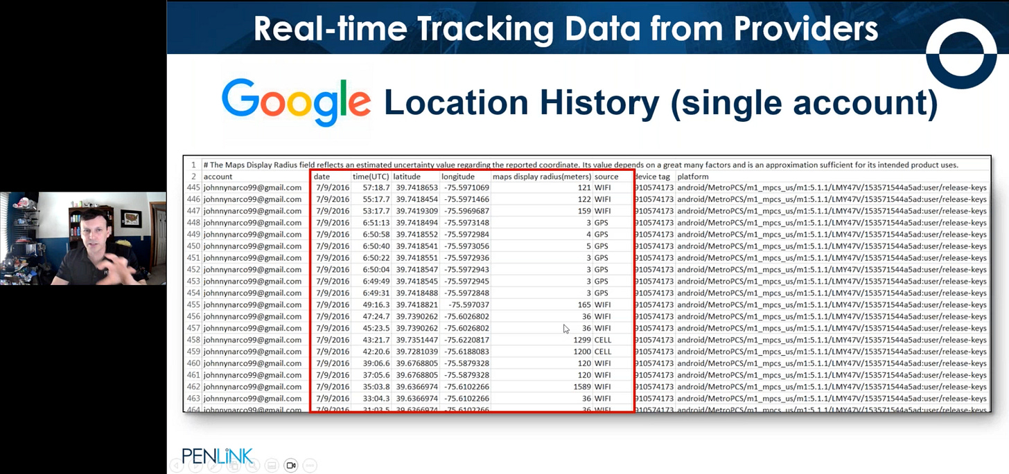1009x474 pixels.
Task: Select latitude cell 39.7418653
Action: pos(417,188)
